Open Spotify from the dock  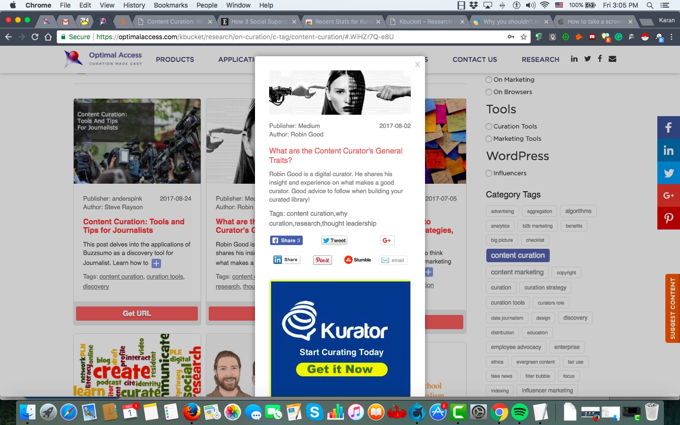(x=520, y=412)
